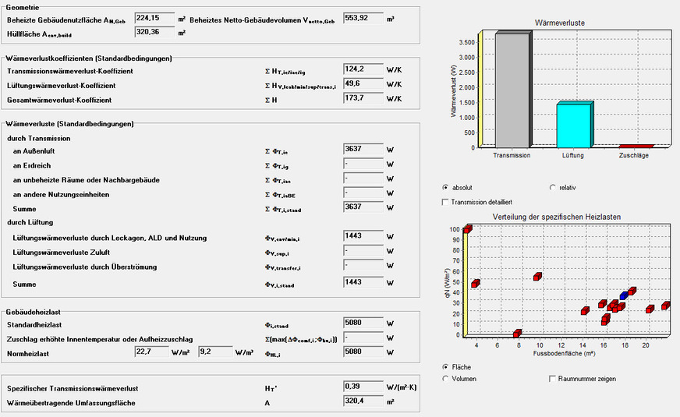Click the Beheizte Gebäudenutzfläche field 224,15

[154, 18]
